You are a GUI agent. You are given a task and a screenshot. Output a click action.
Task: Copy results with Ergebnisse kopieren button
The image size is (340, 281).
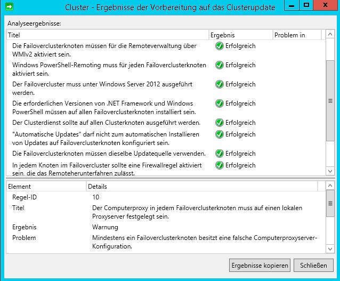(260, 266)
